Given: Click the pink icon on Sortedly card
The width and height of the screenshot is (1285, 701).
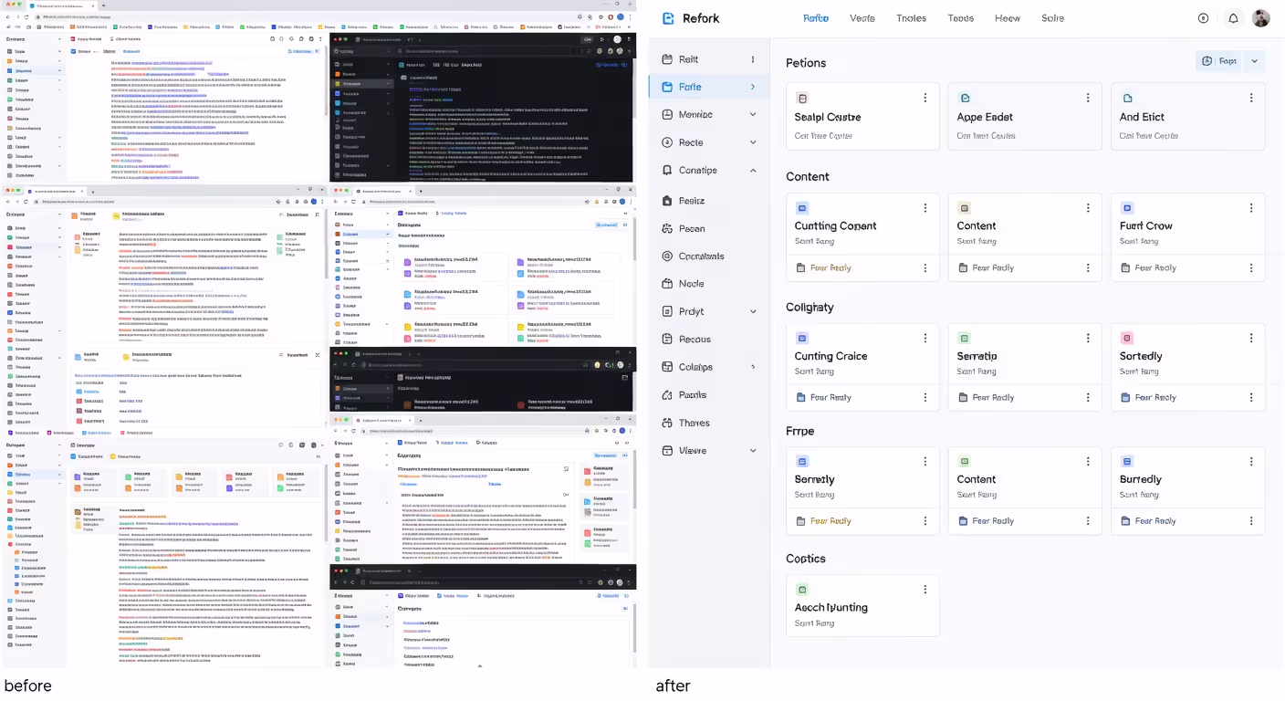Looking at the screenshot, I should click(1127, 338).
